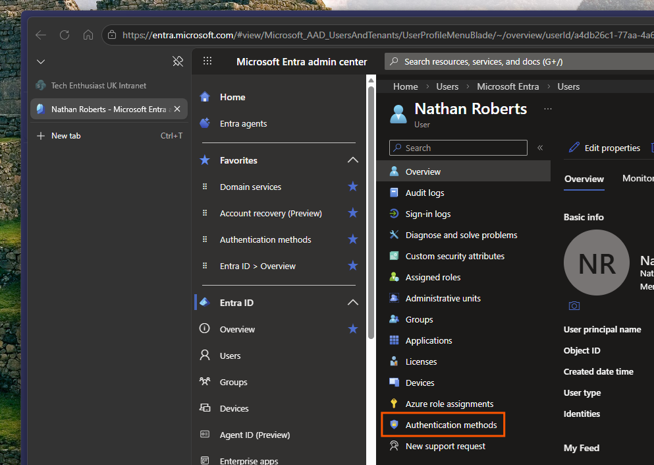View site info via the address bar lock icon
Viewport: 654px width, 465px height.
112,35
